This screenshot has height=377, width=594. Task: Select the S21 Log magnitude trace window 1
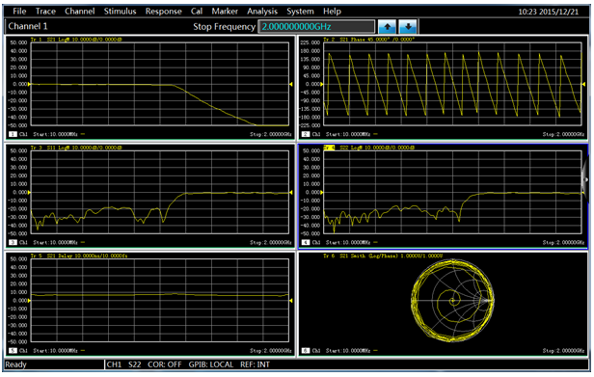150,88
